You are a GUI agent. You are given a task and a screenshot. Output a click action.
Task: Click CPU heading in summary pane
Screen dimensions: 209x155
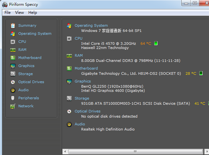click(x=79, y=38)
